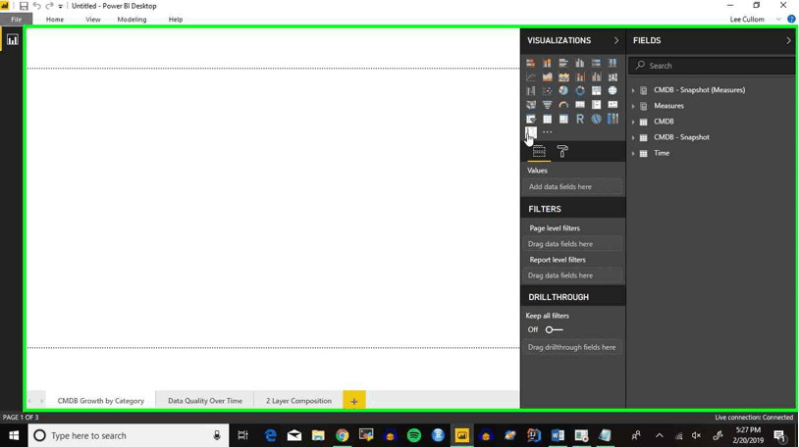Image resolution: width=799 pixels, height=447 pixels.
Task: Select the Clustered bar chart visual
Action: tap(563, 63)
